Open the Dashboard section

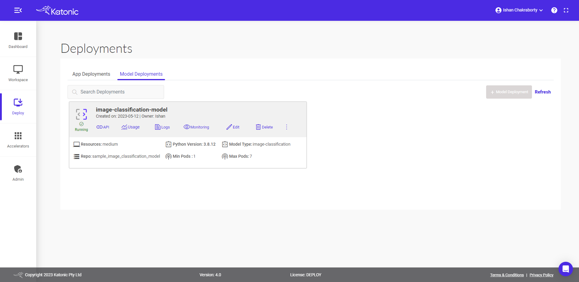tap(18, 40)
